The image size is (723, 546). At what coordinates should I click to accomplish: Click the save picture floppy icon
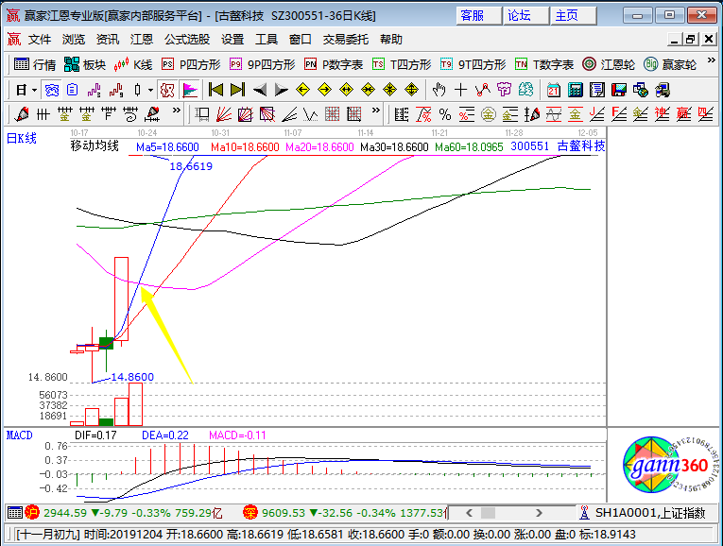(619, 90)
